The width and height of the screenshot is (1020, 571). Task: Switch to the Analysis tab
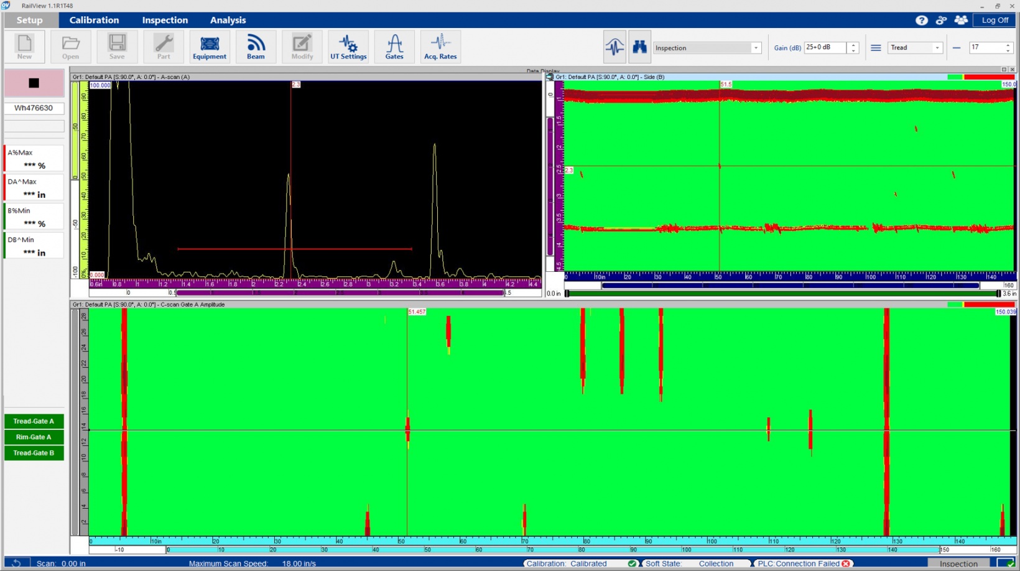(228, 20)
